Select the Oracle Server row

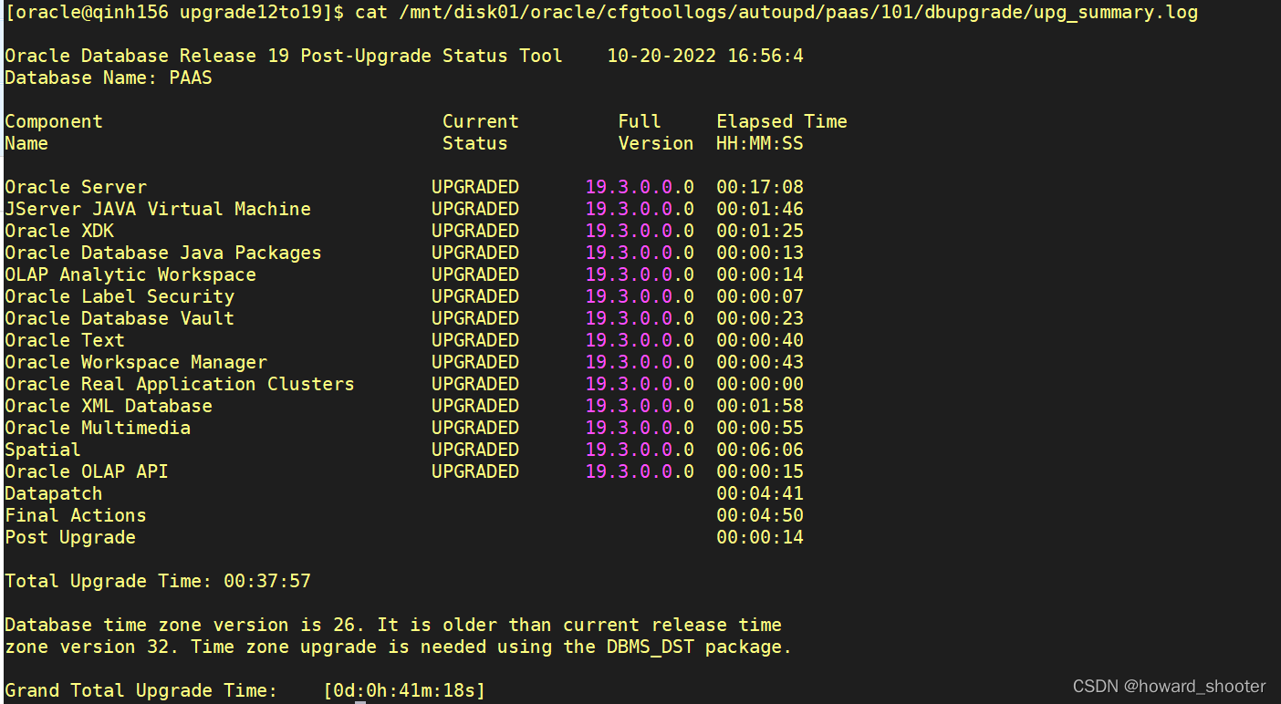(x=76, y=187)
